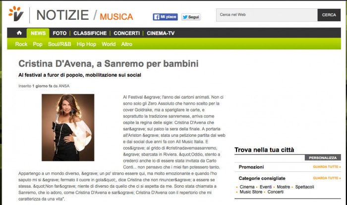Click the PERSONALIZZA button
This screenshot has height=205, width=347.
pyautogui.click(x=323, y=158)
